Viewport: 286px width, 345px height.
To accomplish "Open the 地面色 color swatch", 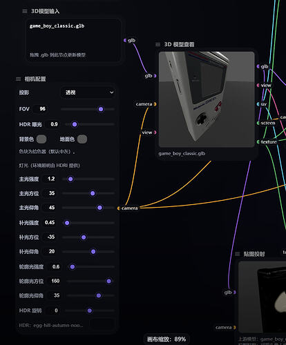I will (x=82, y=139).
